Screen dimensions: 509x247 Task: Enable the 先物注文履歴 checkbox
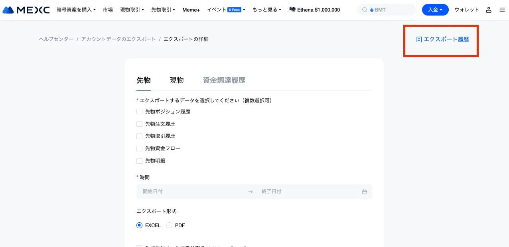tap(140, 124)
